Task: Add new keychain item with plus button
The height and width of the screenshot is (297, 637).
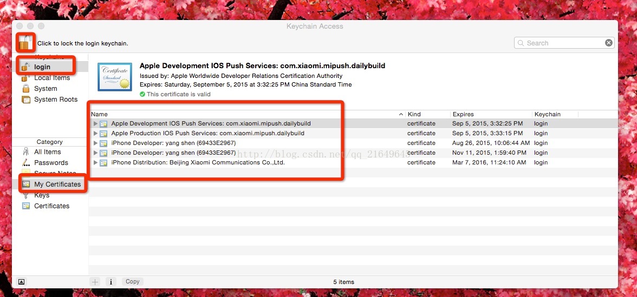Action: coord(95,281)
